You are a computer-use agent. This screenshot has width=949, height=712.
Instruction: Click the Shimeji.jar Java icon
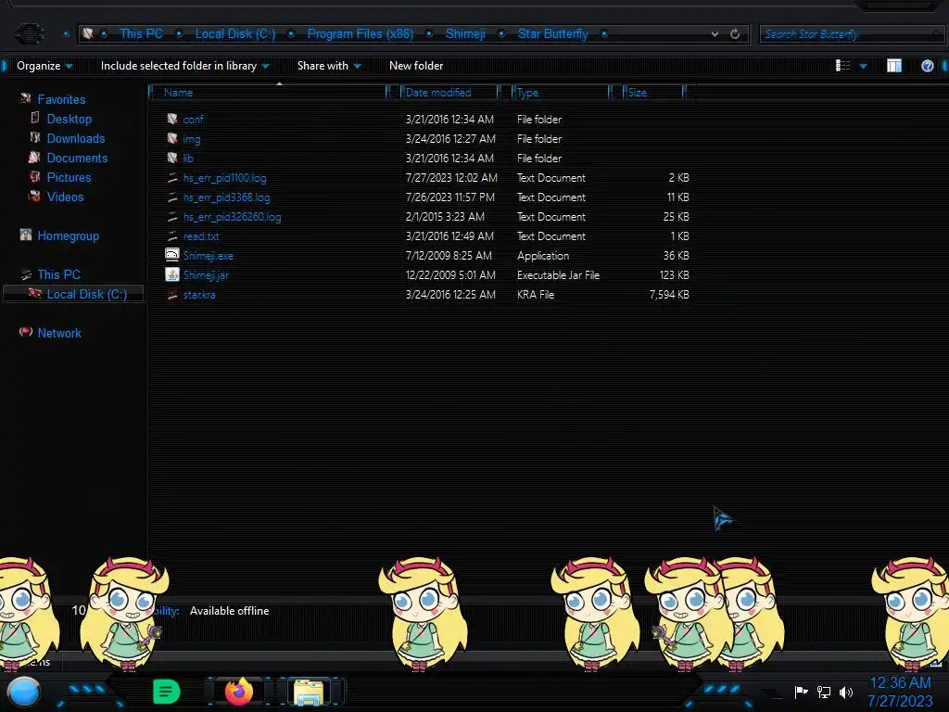click(172, 274)
